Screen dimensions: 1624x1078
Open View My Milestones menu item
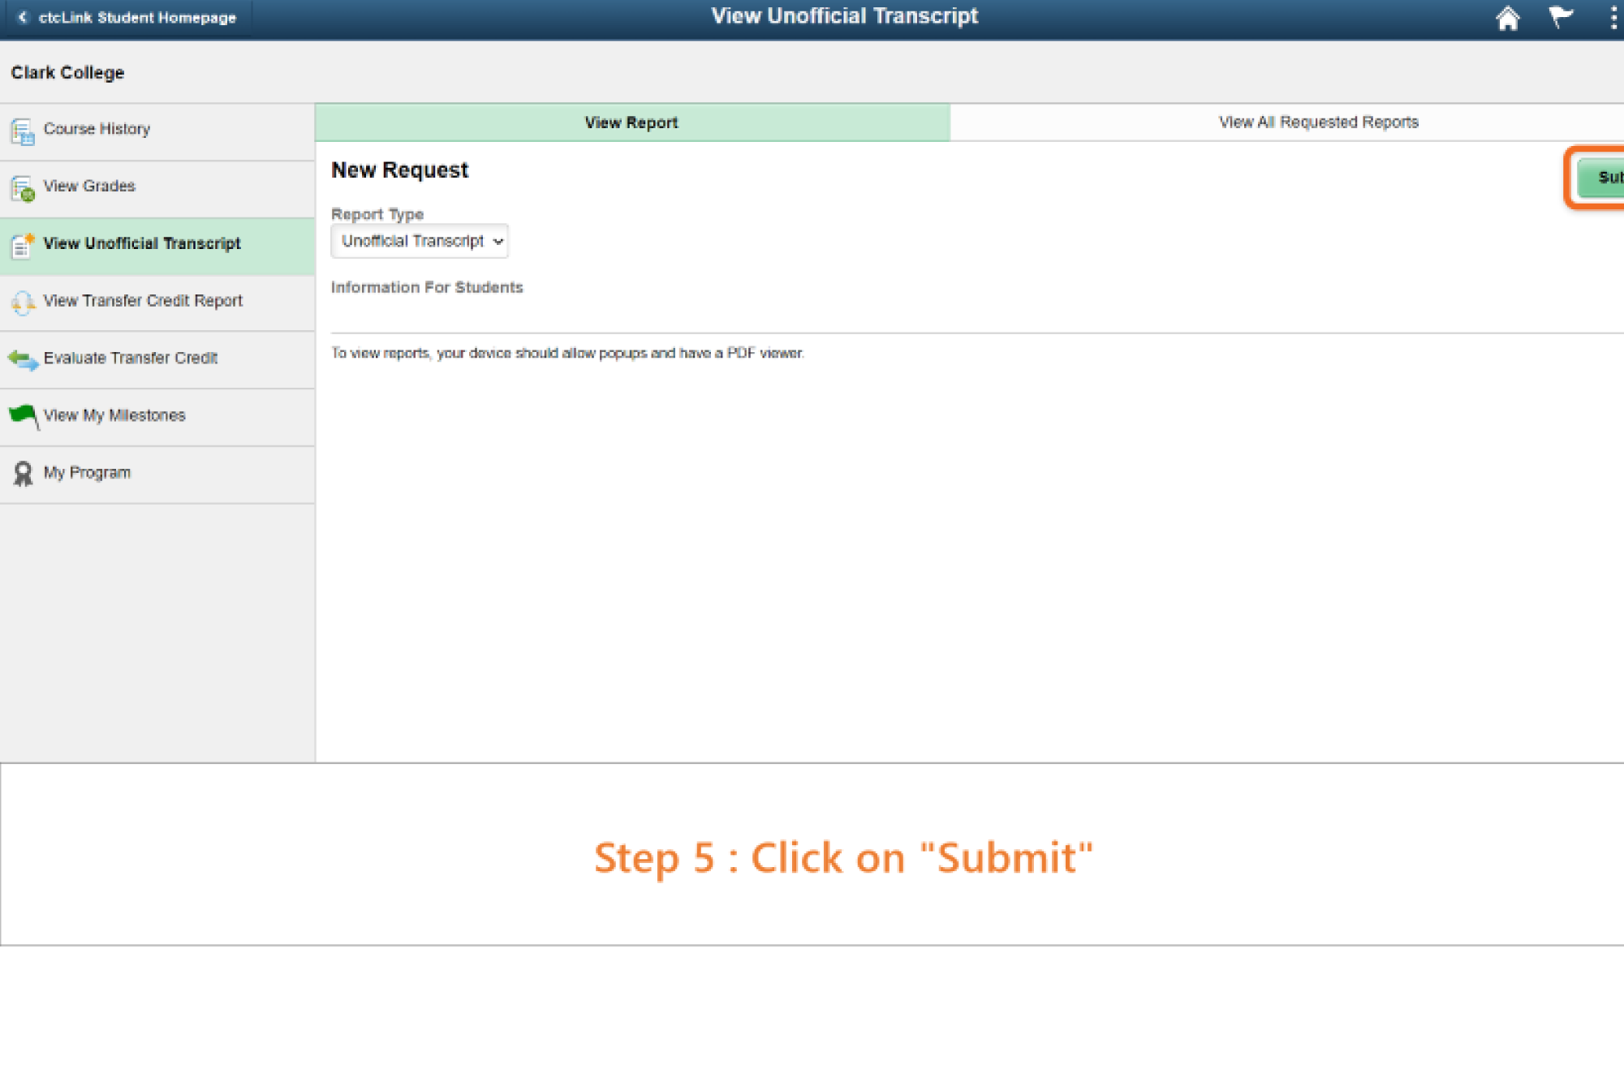[114, 415]
